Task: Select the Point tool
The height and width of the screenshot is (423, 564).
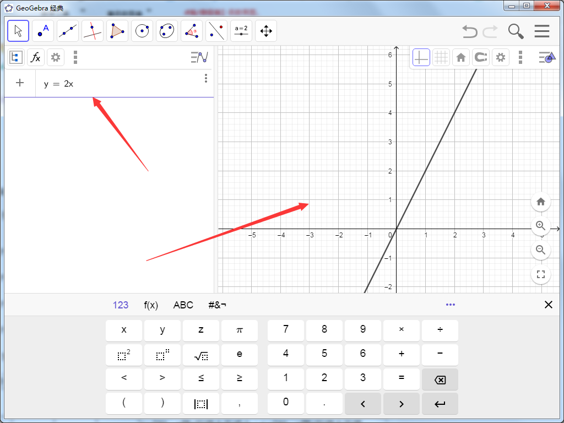Action: pyautogui.click(x=43, y=31)
